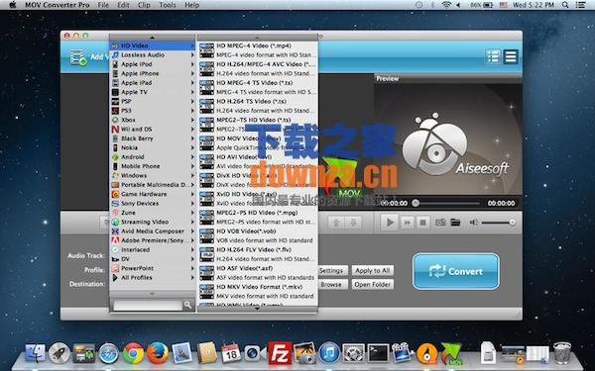
Task: Select the Game Hardware category
Action: pyautogui.click(x=153, y=194)
